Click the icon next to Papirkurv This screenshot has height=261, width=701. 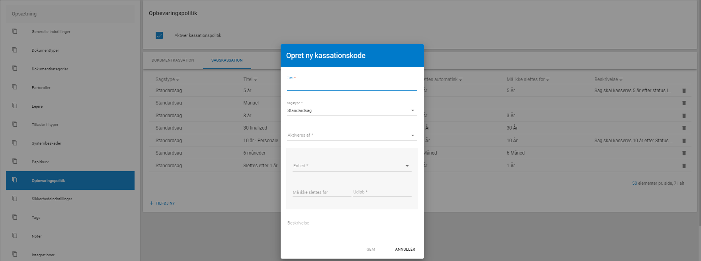coord(15,161)
